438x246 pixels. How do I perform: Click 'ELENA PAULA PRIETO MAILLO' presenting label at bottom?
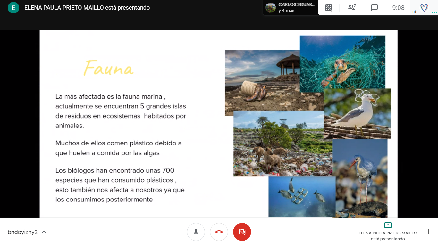pos(388,233)
